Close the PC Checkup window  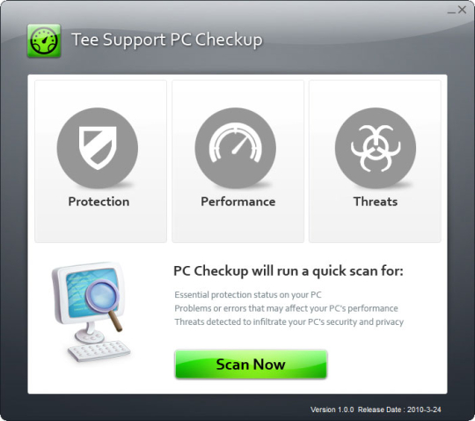point(462,10)
